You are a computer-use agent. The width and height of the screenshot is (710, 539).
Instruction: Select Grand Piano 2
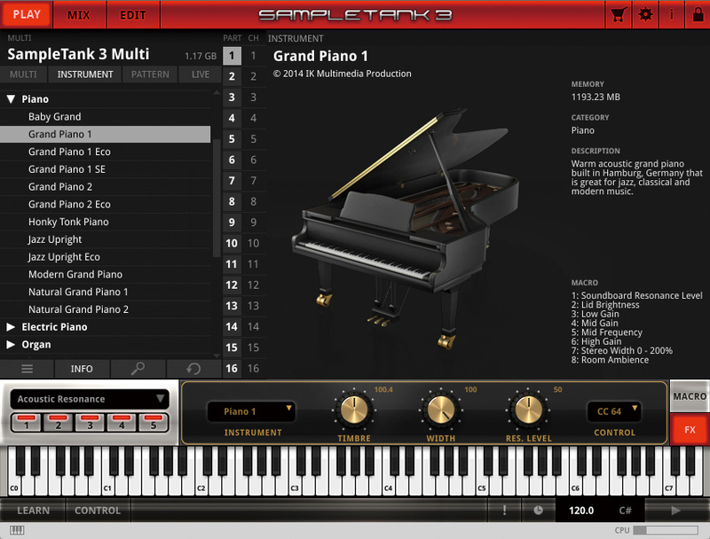tap(105, 187)
